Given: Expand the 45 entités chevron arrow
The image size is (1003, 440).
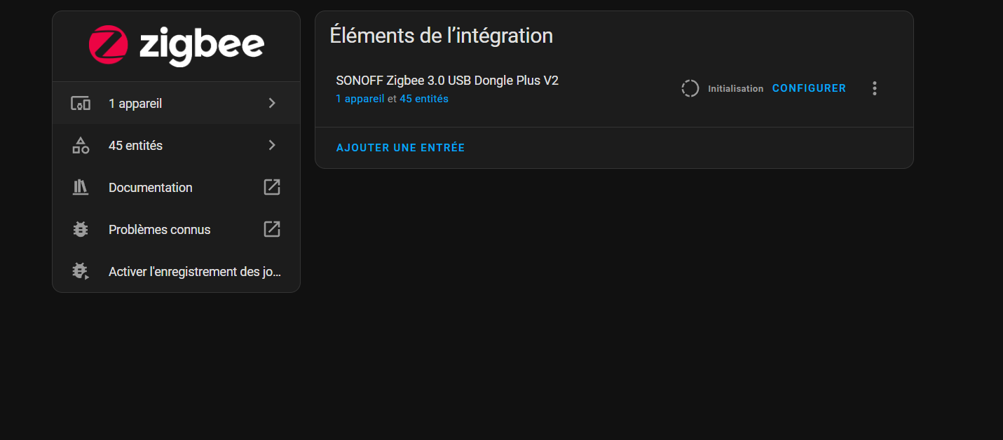Looking at the screenshot, I should pyautogui.click(x=272, y=145).
